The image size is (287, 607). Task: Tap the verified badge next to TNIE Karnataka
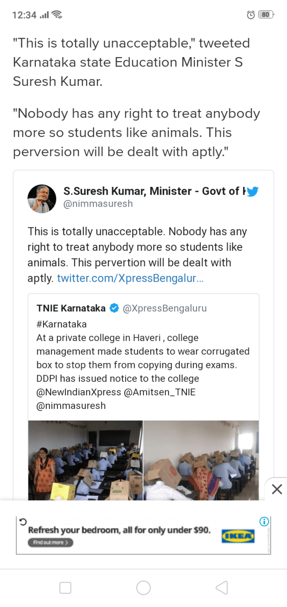[x=114, y=308]
